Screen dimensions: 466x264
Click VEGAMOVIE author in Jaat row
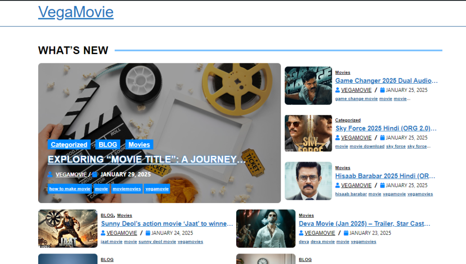click(x=122, y=233)
